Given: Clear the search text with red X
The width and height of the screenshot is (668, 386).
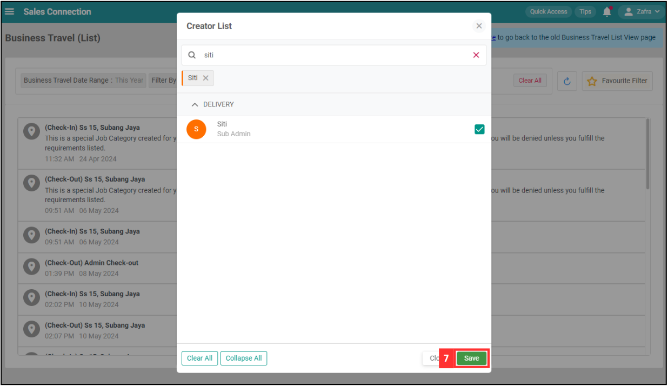Looking at the screenshot, I should click(476, 55).
